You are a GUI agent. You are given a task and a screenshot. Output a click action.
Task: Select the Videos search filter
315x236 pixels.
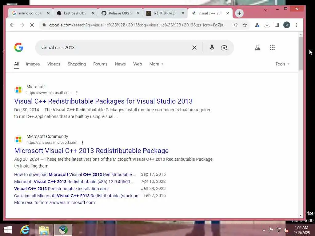[x=54, y=64]
